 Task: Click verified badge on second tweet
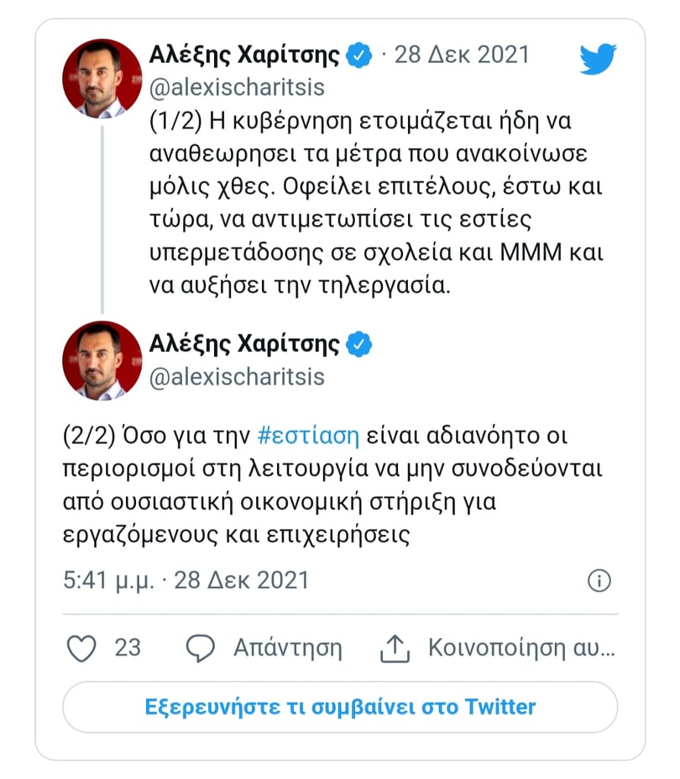(x=358, y=343)
